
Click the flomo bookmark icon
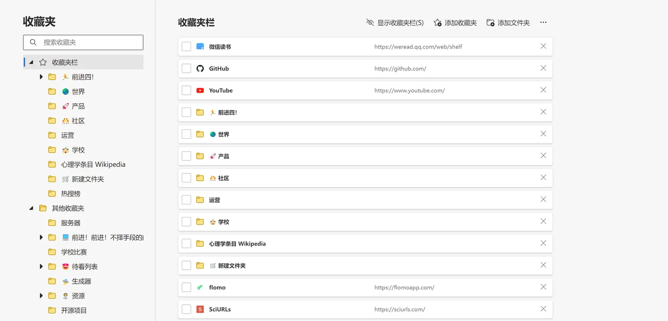click(x=200, y=287)
